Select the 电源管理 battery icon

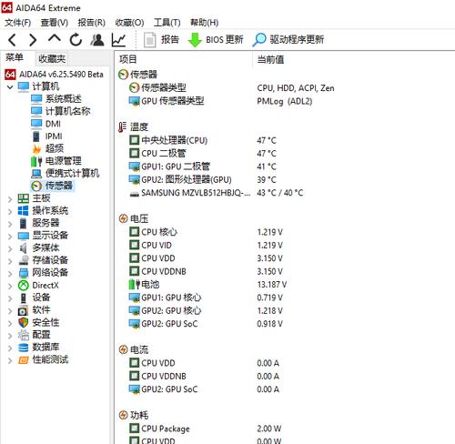[x=36, y=161]
